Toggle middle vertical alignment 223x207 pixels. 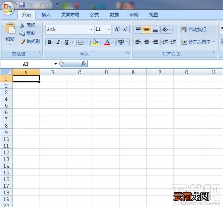(146, 30)
